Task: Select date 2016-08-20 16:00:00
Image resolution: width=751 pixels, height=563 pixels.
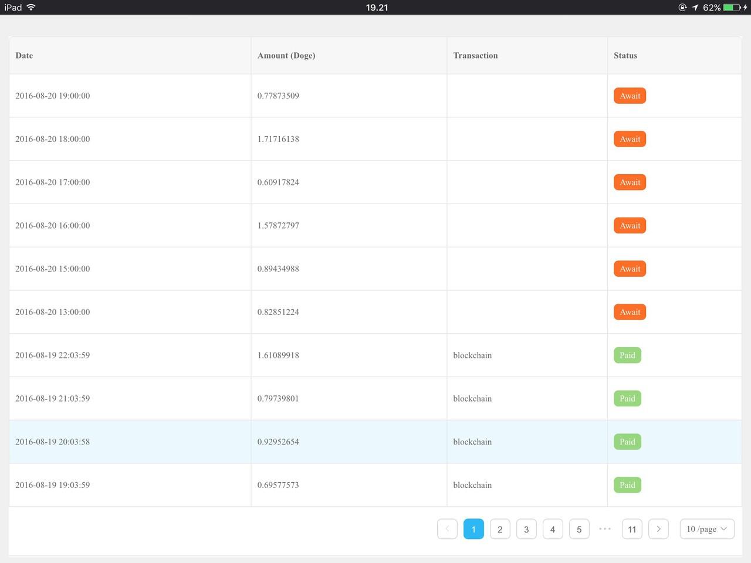Action: pyautogui.click(x=53, y=226)
